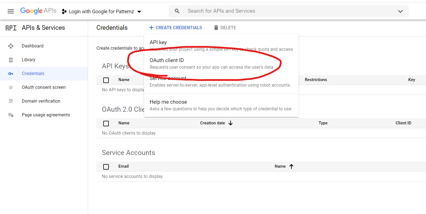Click the Page usage agreements icon
The width and height of the screenshot is (426, 214).
[x=11, y=115]
